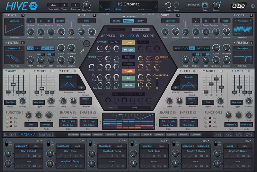Go to next preset with right arrow
257x172 pixels.
pos(156,6)
